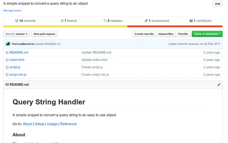Open the script.min.js file link
This screenshot has height=143, width=228.
[18, 74]
